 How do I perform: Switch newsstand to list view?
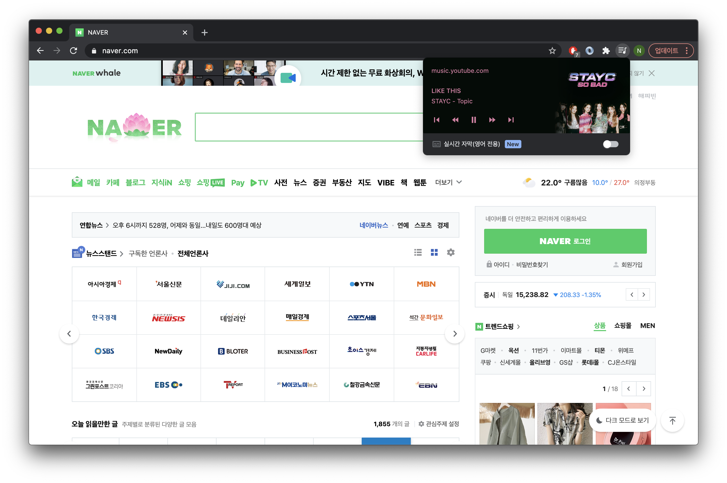click(x=418, y=253)
